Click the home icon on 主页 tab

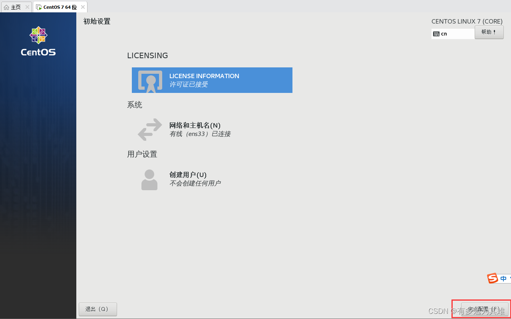(x=6, y=7)
